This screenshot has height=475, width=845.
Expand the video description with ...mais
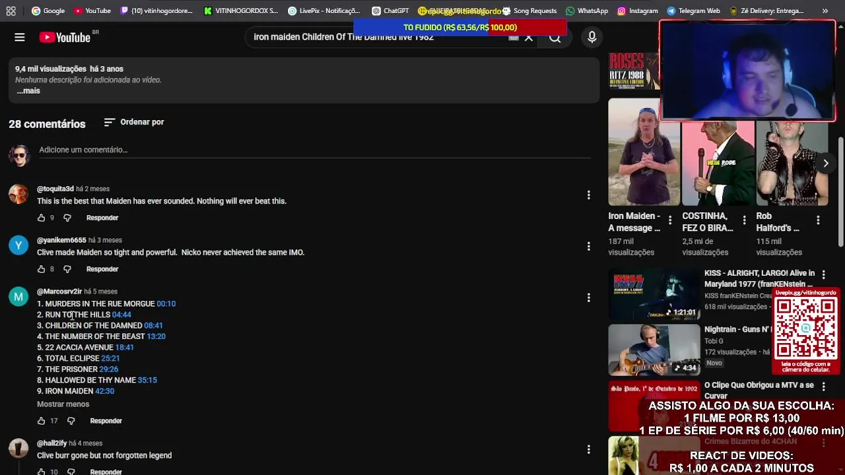pyautogui.click(x=28, y=91)
